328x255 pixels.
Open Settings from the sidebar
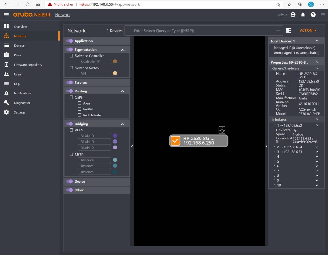tap(19, 112)
